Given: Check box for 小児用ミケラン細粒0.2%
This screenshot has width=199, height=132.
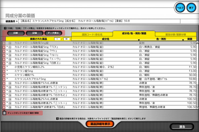Looking at the screenshot, I should pyautogui.click(x=4, y=67).
